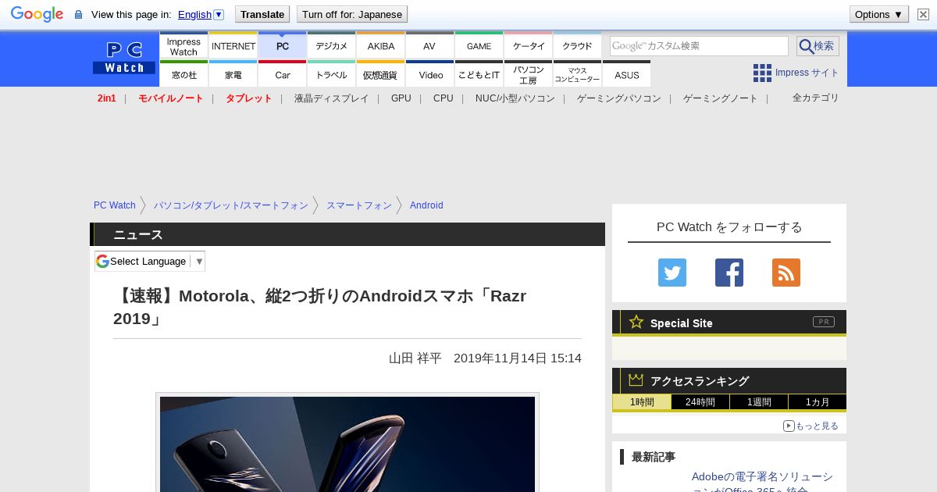Click the Android breadcrumb link
The width and height of the screenshot is (937, 492).
[x=426, y=205]
